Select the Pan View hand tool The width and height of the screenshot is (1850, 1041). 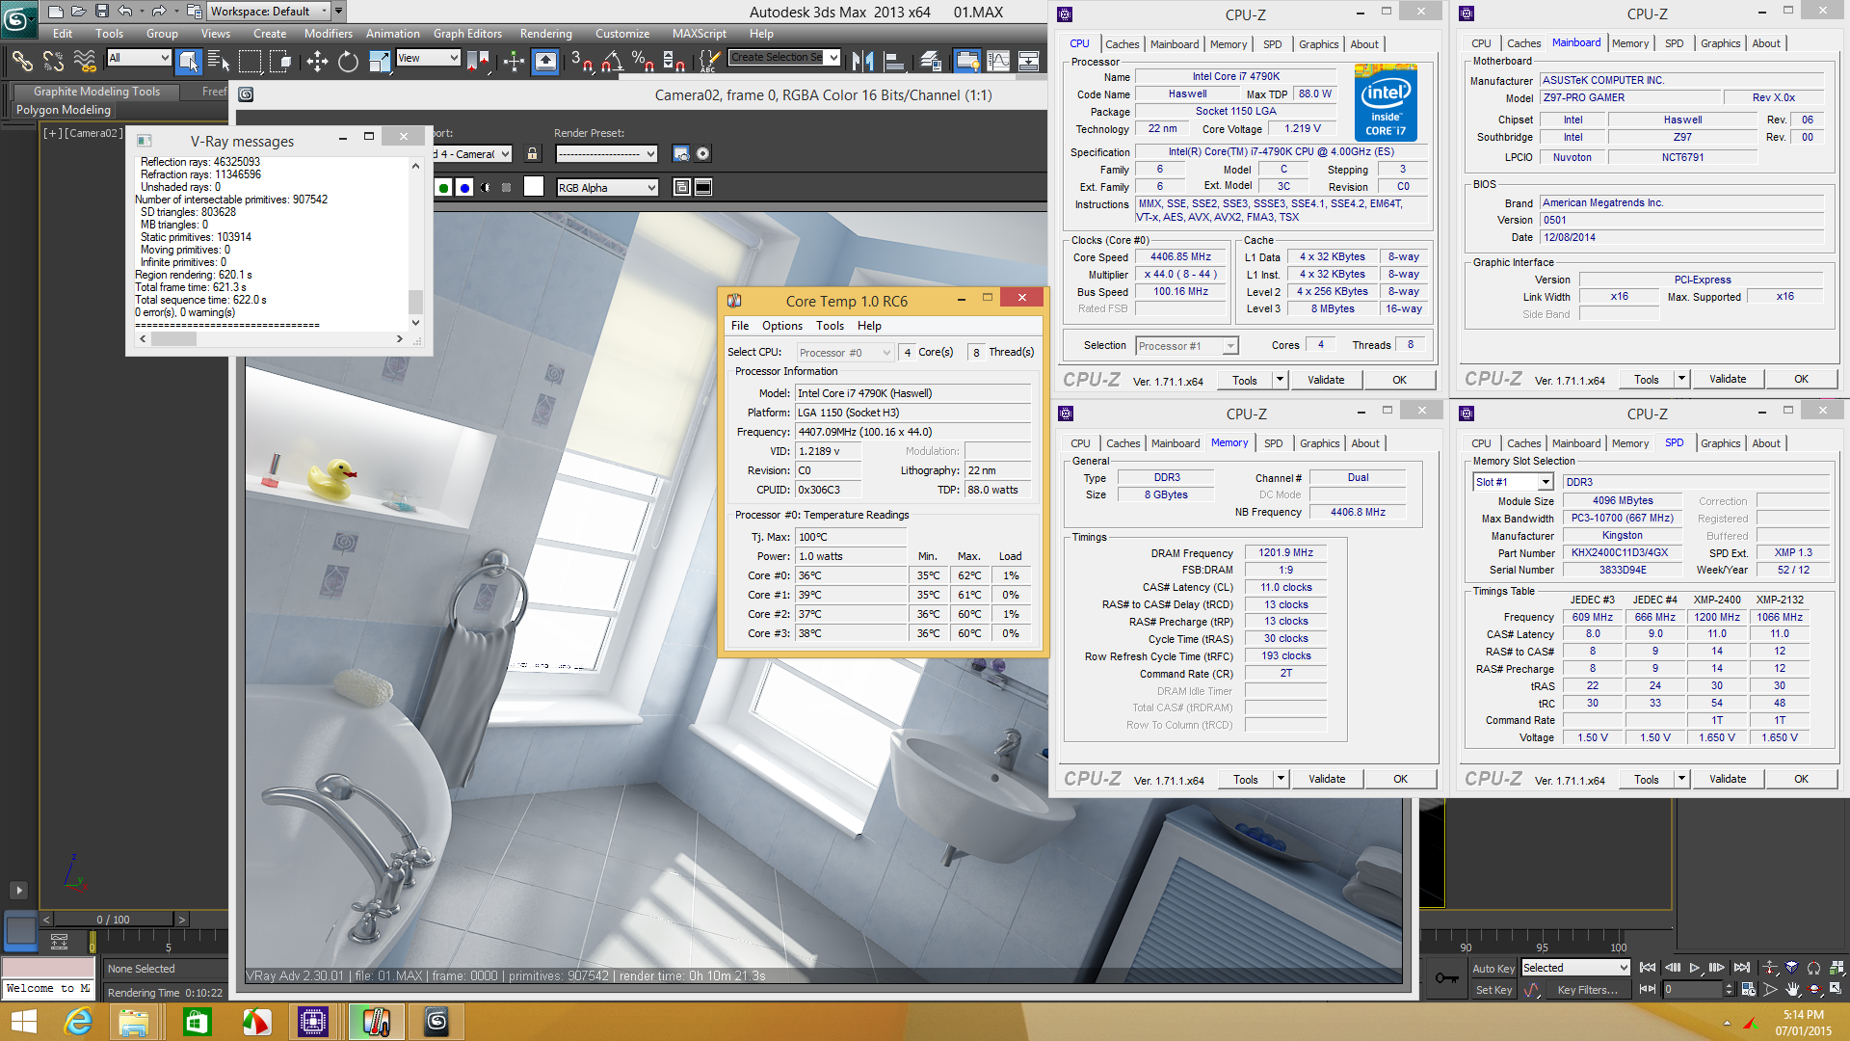coord(1792,990)
